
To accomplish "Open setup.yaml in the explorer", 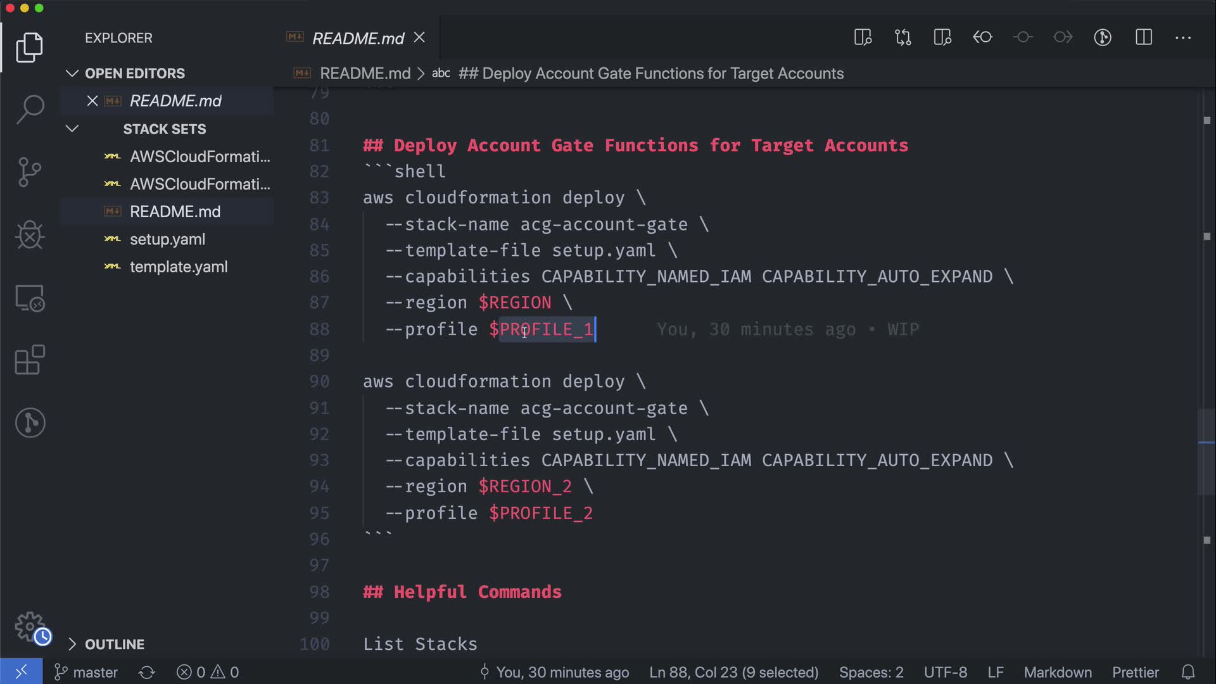I will [x=167, y=239].
